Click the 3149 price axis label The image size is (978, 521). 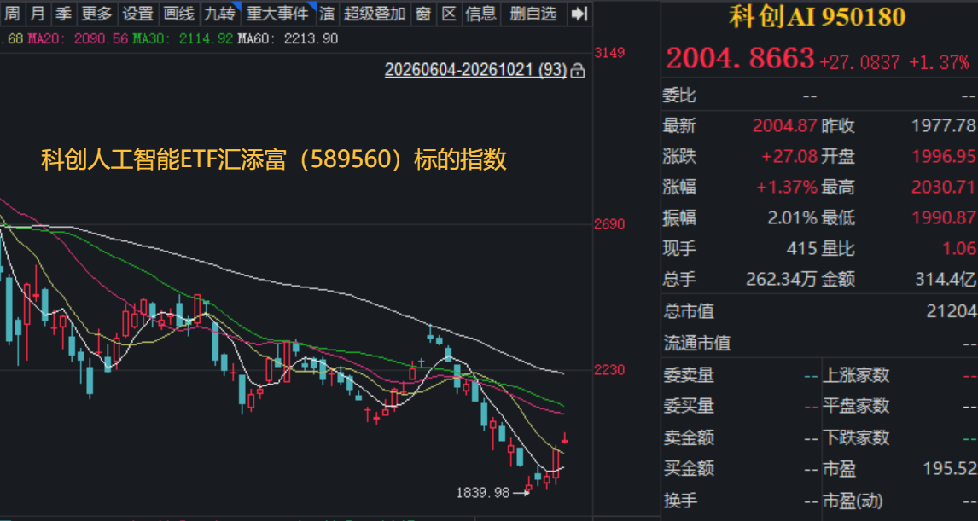click(x=609, y=53)
